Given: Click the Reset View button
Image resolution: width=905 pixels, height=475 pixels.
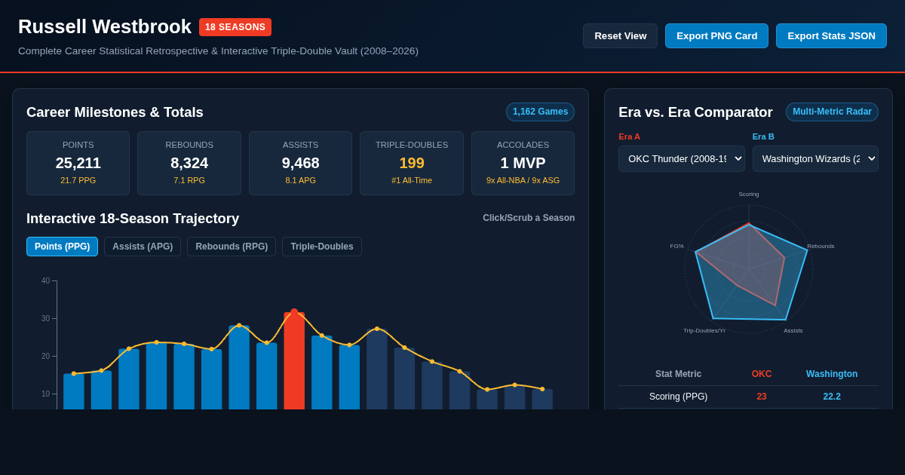Looking at the screenshot, I should (620, 35).
